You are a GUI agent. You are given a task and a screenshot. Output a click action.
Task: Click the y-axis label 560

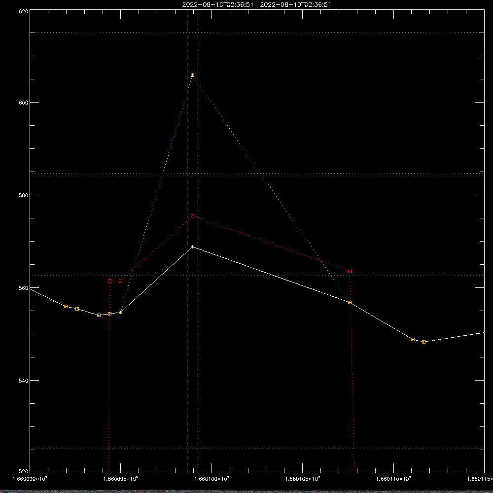point(24,288)
